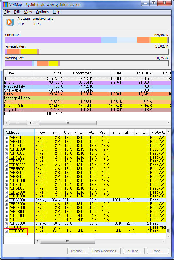Expand the 7EF61000 address row
This screenshot has height=260, width=174.
[x=6, y=138]
